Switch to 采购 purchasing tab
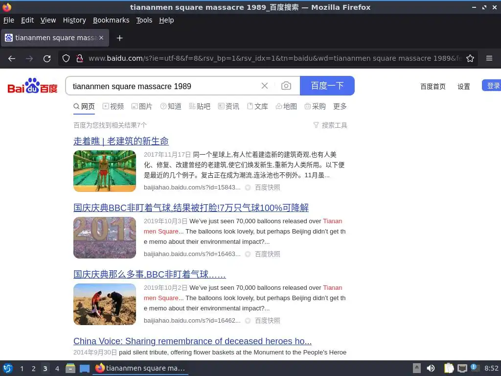 tap(315, 106)
